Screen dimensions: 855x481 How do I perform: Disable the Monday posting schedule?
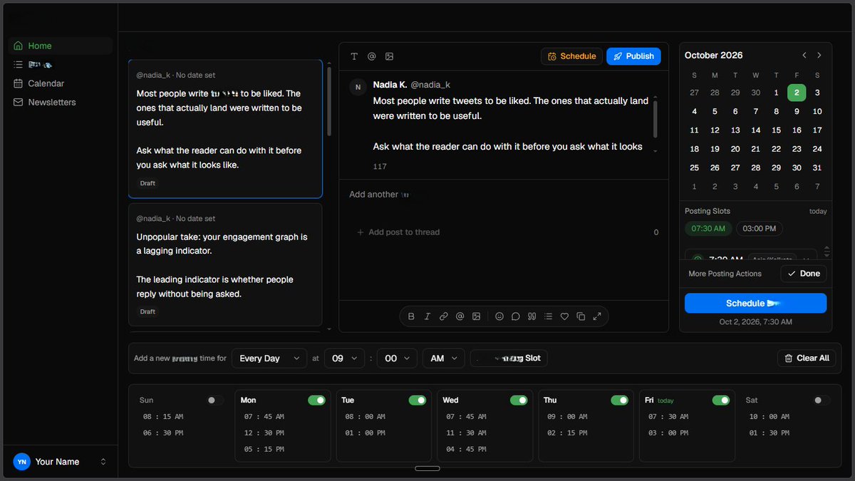pyautogui.click(x=316, y=400)
